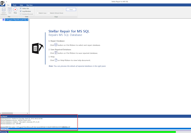Click the green processing progress bar

(92, 132)
